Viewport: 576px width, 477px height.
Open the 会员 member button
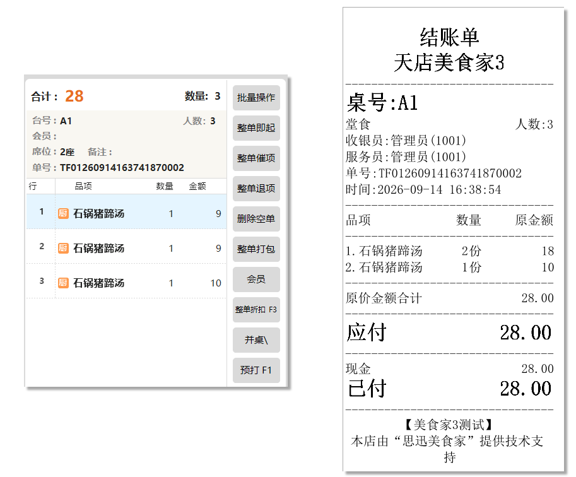tap(256, 280)
